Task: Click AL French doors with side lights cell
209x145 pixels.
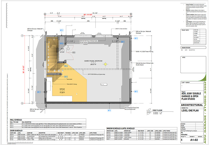Action: (48, 135)
